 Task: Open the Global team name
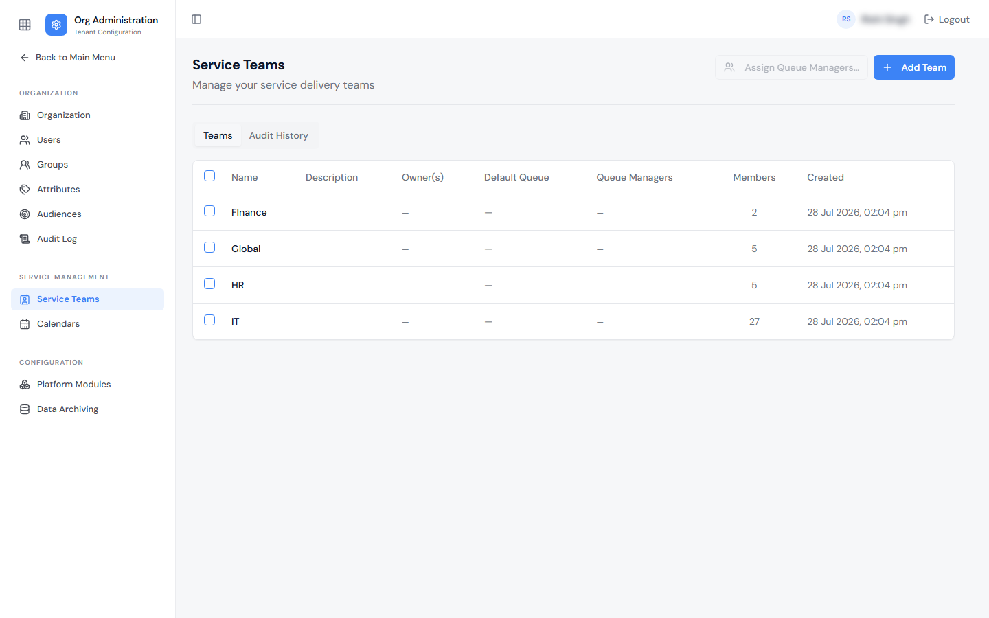[x=246, y=249]
